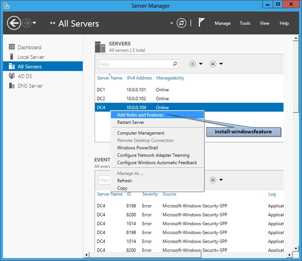Choose Computer Management from context menu
The image size is (302, 261).
(157, 133)
